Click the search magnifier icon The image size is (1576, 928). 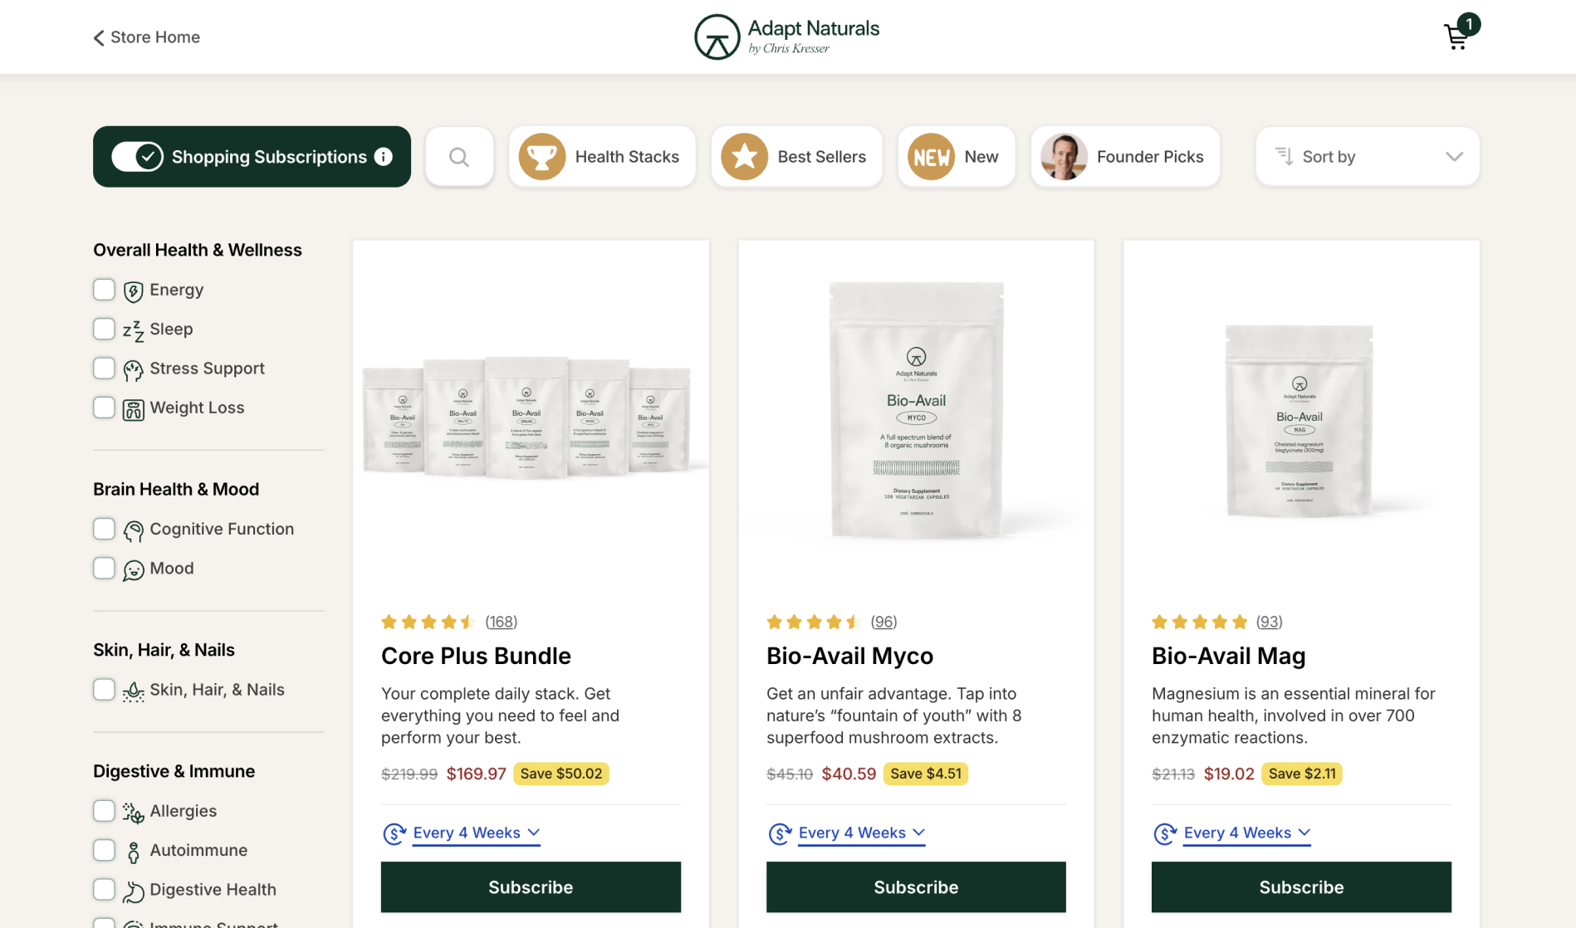[459, 156]
